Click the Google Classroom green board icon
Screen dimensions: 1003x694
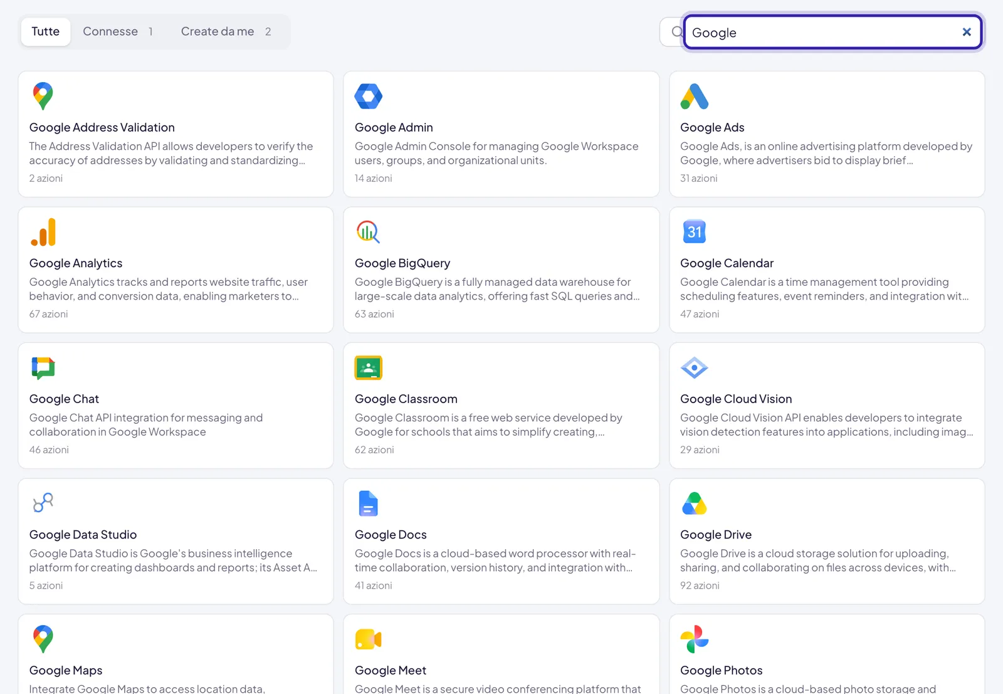coord(368,368)
